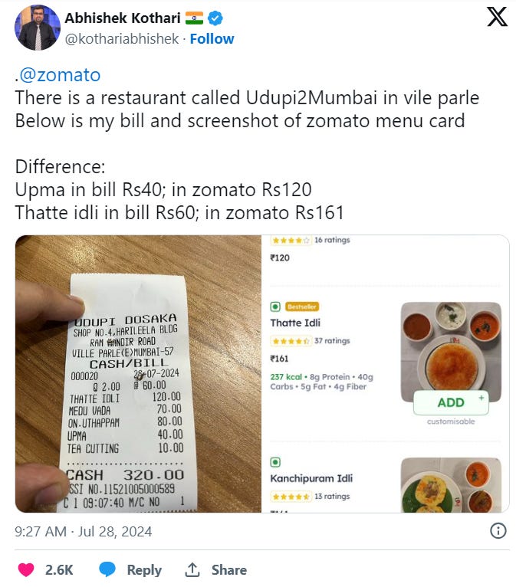Click the 2.6K likes count

pyautogui.click(x=59, y=570)
